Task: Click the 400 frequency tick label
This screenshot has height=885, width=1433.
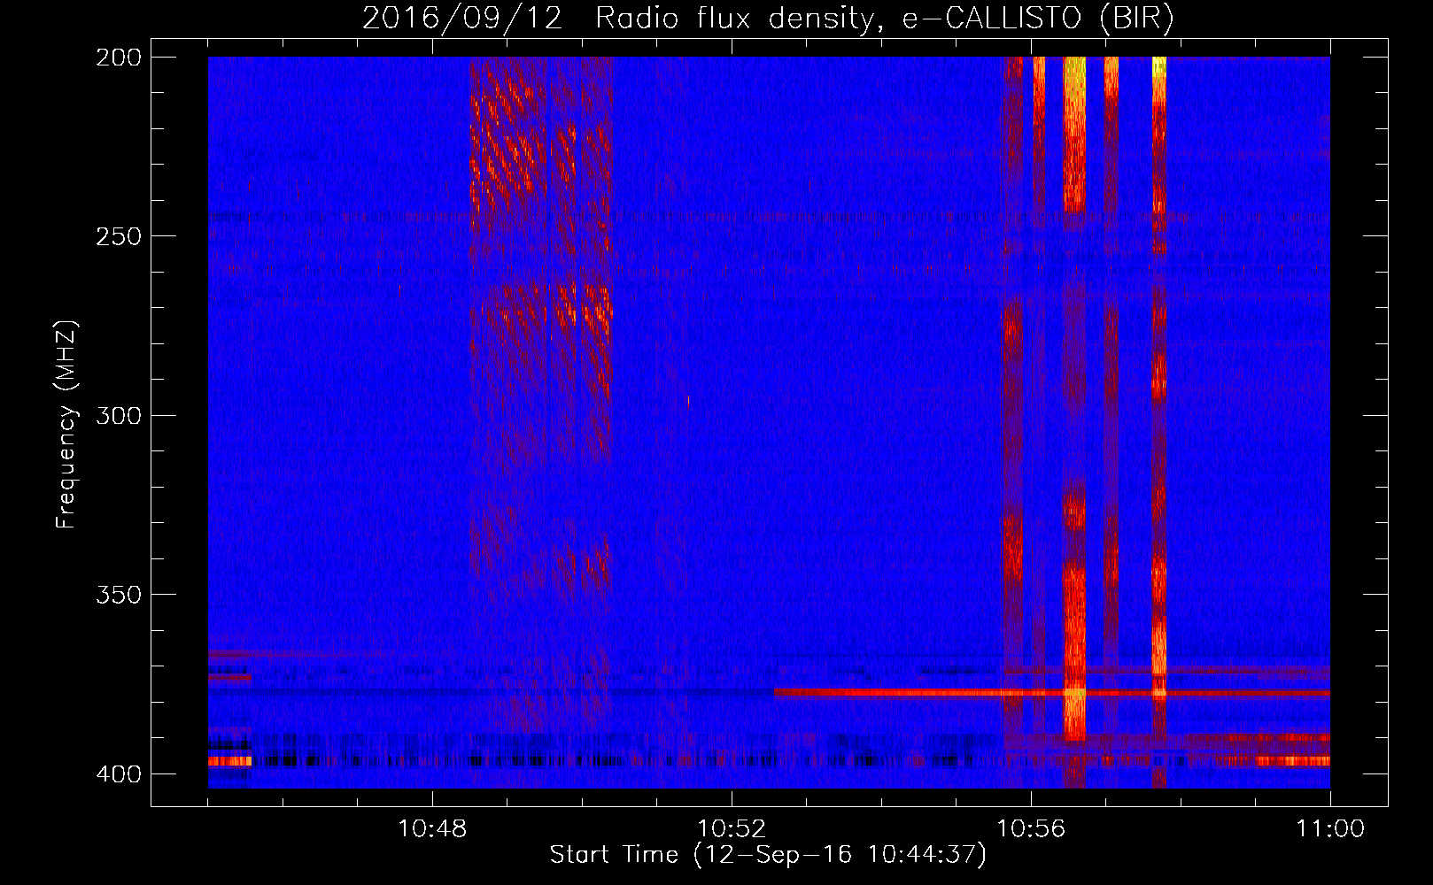Action: 118,773
